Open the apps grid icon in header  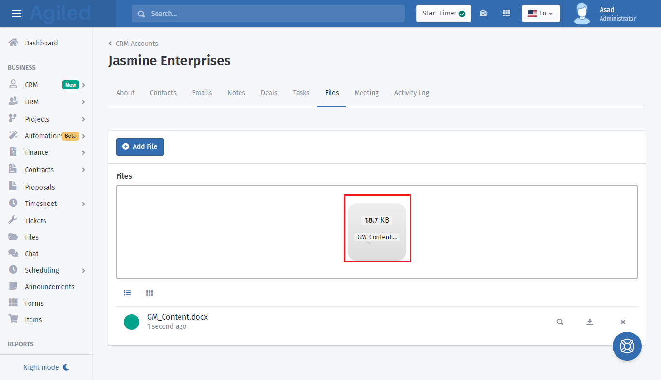pyautogui.click(x=506, y=14)
